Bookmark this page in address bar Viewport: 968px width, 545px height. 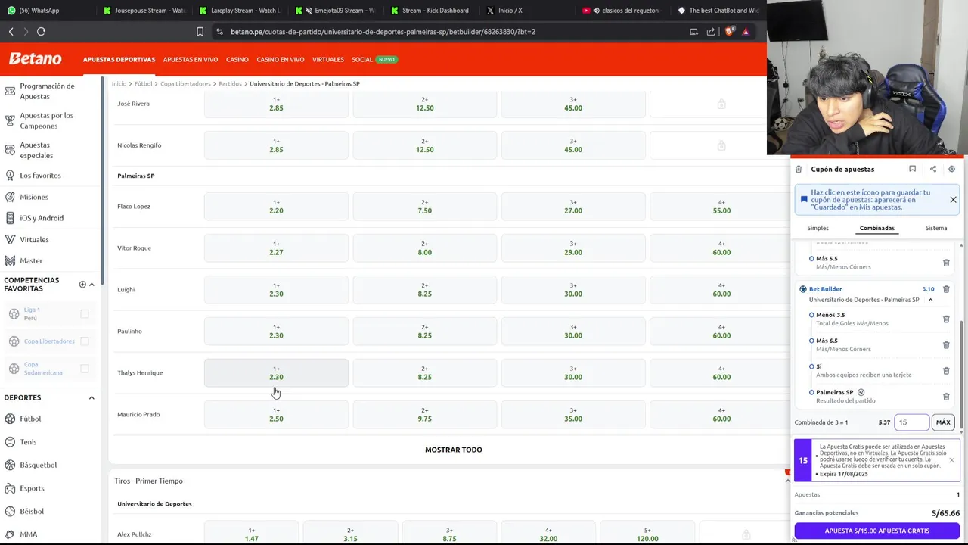[x=200, y=32]
